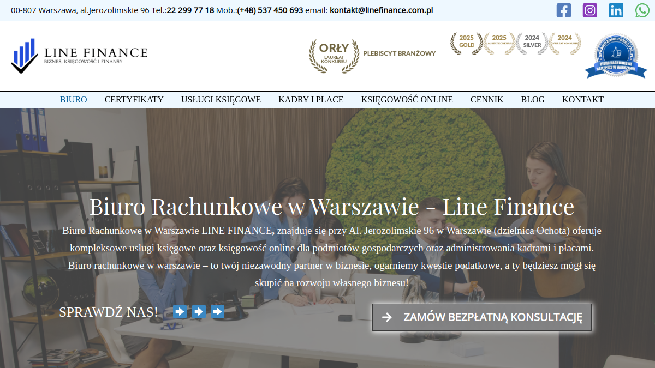Open the USŁUGI KSIĘGOWE menu item
The height and width of the screenshot is (368, 655).
(x=221, y=100)
